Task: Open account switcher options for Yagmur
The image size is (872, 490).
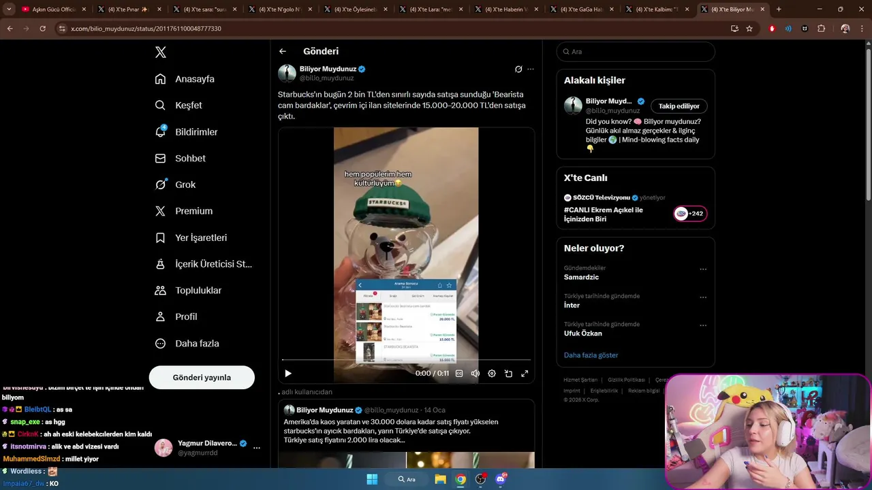Action: click(257, 448)
